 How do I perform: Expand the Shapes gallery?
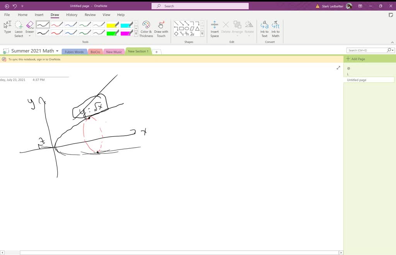point(201,34)
